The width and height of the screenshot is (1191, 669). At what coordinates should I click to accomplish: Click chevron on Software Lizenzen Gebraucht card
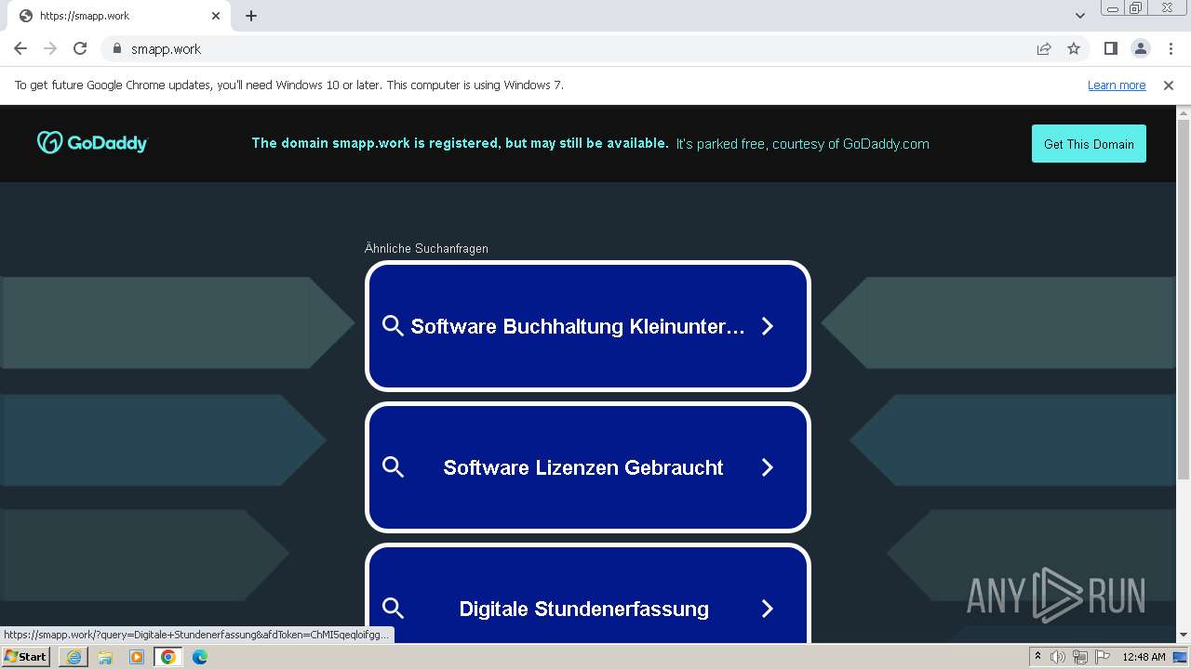pos(768,467)
